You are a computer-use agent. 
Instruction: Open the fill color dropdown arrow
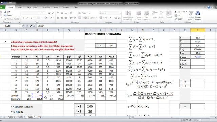pos(48,18)
